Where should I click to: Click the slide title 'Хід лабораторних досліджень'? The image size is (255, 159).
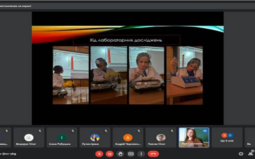tap(126, 40)
